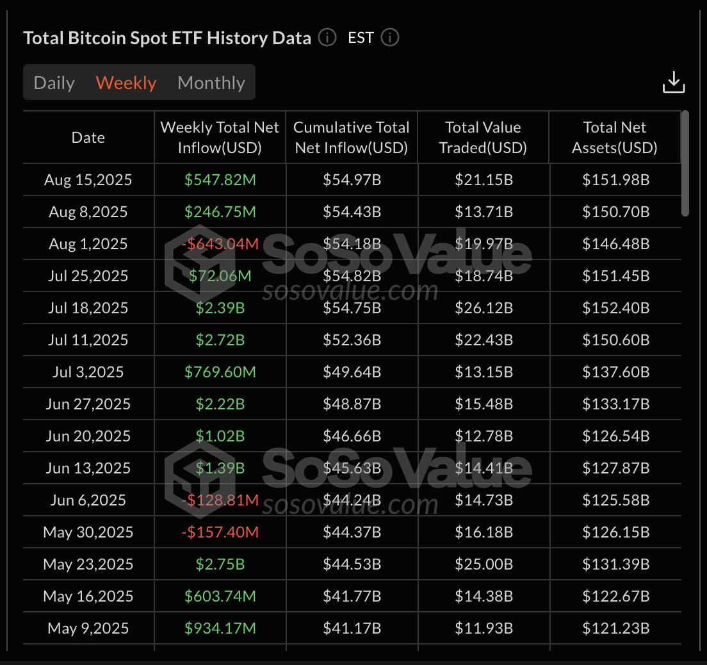Screen dimensions: 707x665
Task: Select the Weekly tab
Action: pos(126,83)
